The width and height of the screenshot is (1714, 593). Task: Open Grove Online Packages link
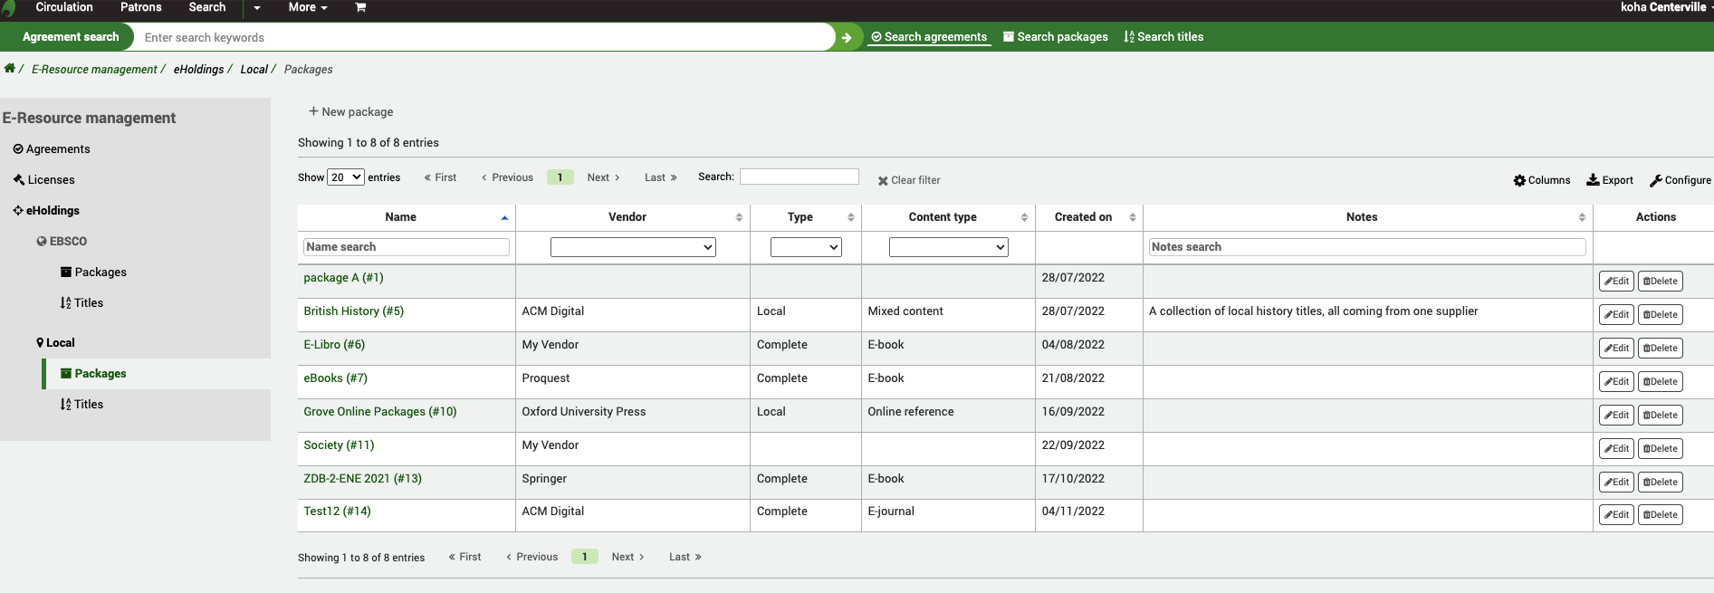[x=379, y=412]
